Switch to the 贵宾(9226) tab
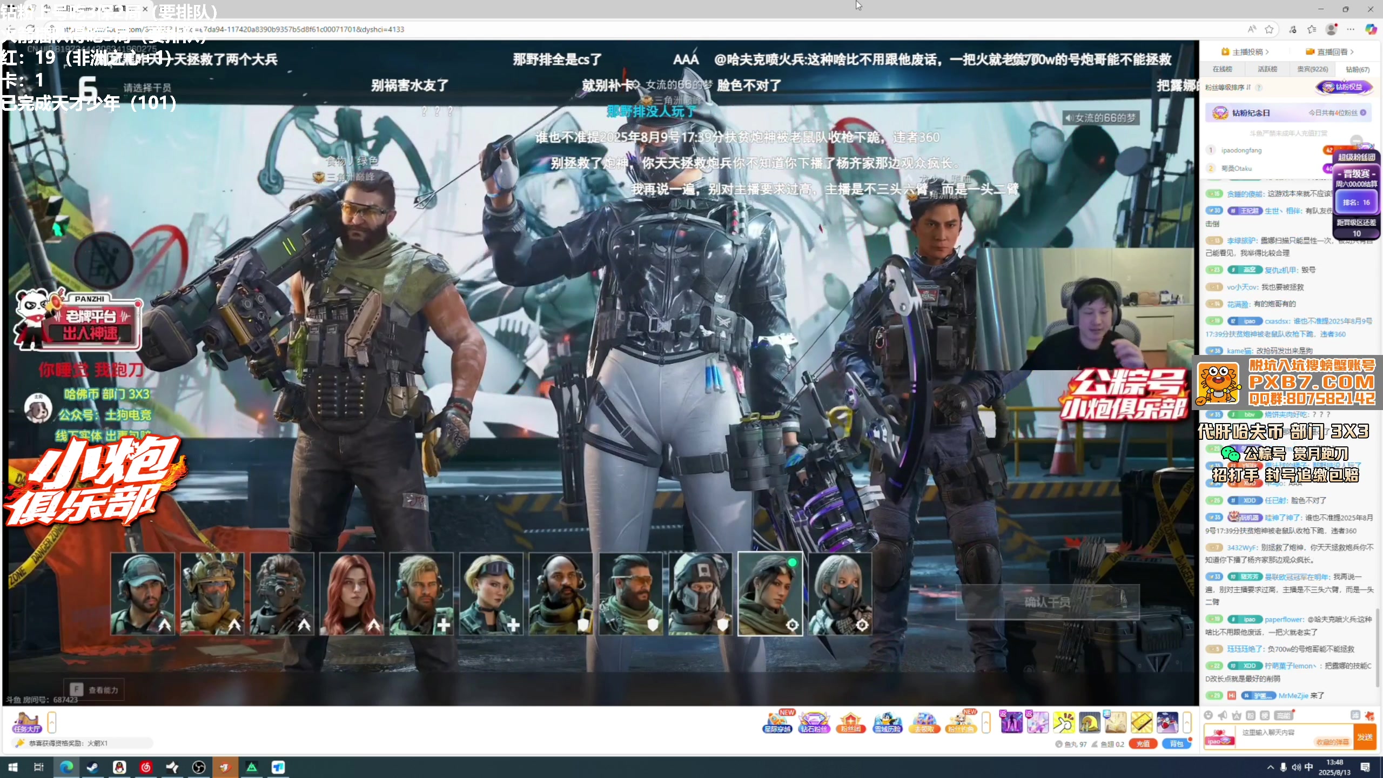The width and height of the screenshot is (1383, 778). 1313,69
